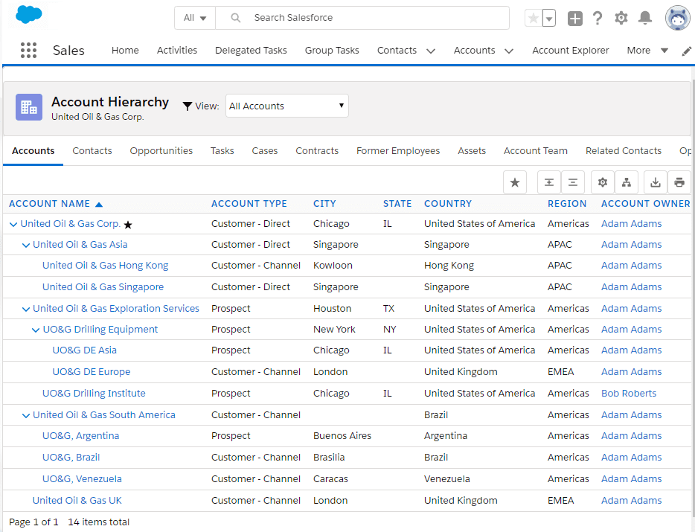Sort by the Account Type column header
Image resolution: width=695 pixels, height=532 pixels.
tap(249, 204)
